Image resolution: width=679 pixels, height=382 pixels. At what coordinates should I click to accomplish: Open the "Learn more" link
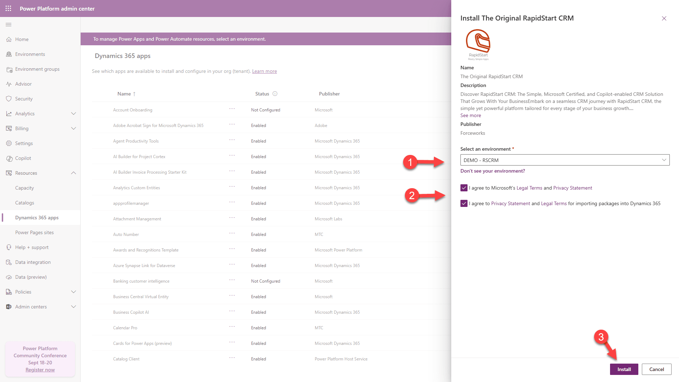pyautogui.click(x=264, y=71)
